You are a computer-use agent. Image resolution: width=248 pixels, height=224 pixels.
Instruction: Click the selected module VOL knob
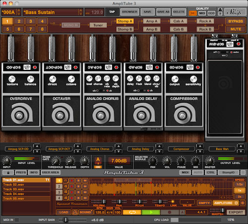(x=167, y=161)
